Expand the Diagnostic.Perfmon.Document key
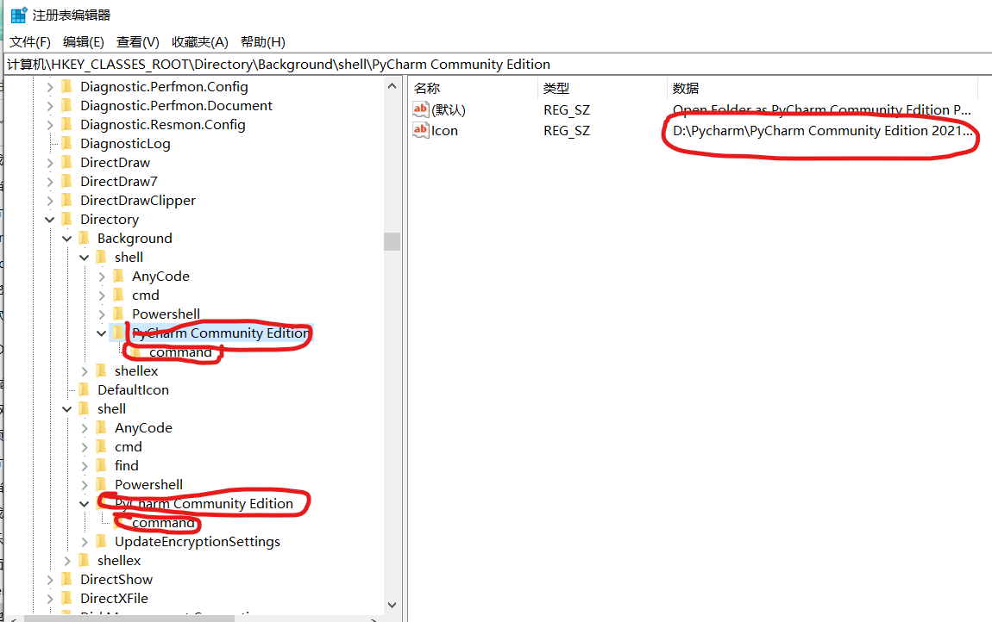The height and width of the screenshot is (622, 992). (x=50, y=106)
